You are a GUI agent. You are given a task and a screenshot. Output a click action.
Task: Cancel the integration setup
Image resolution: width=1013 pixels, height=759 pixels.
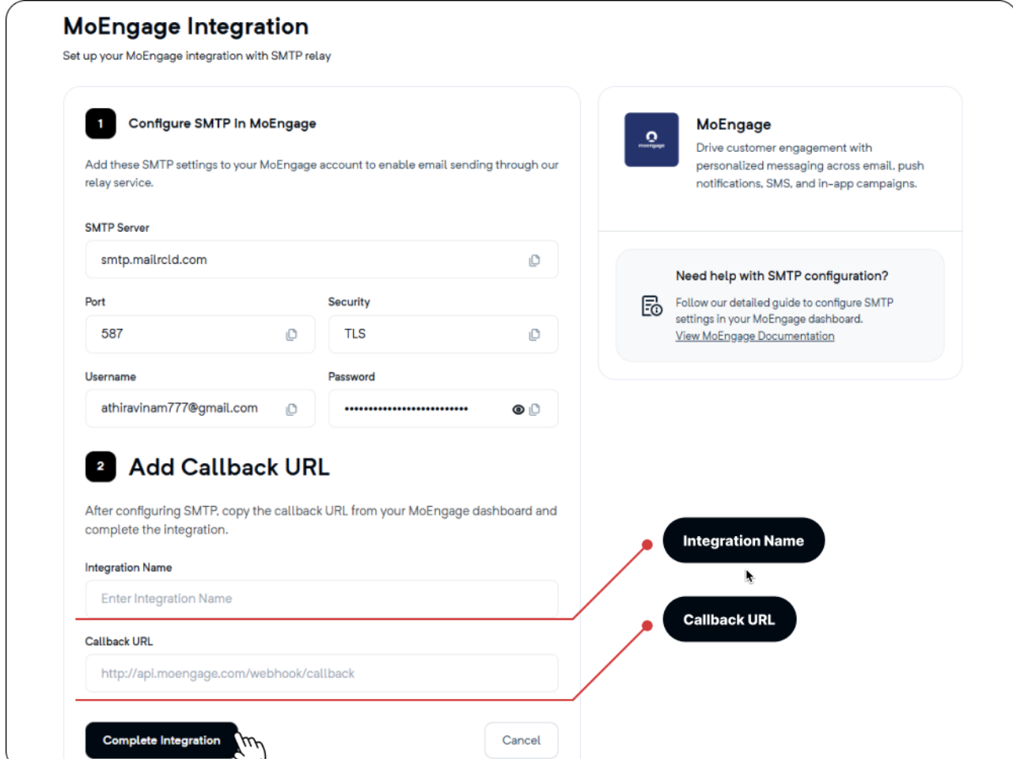click(522, 740)
